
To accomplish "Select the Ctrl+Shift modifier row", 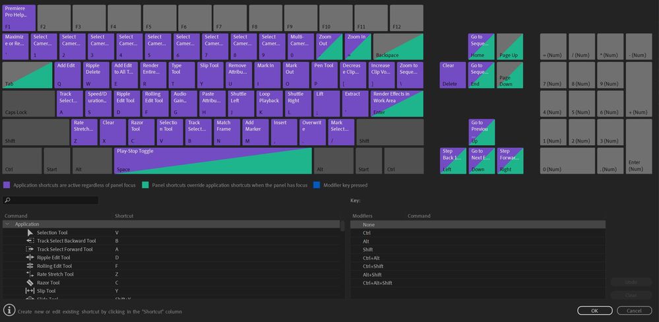I will coord(478,266).
